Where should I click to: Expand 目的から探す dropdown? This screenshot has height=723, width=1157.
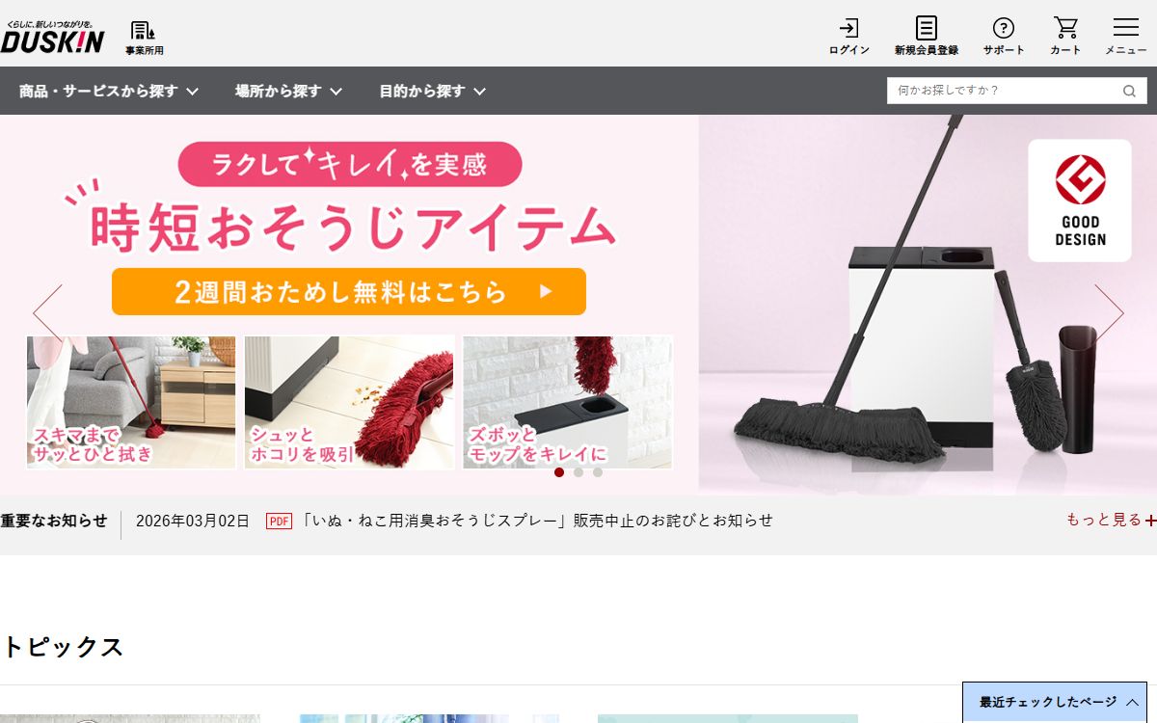click(432, 91)
